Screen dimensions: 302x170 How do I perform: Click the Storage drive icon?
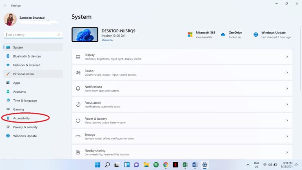[x=78, y=136]
